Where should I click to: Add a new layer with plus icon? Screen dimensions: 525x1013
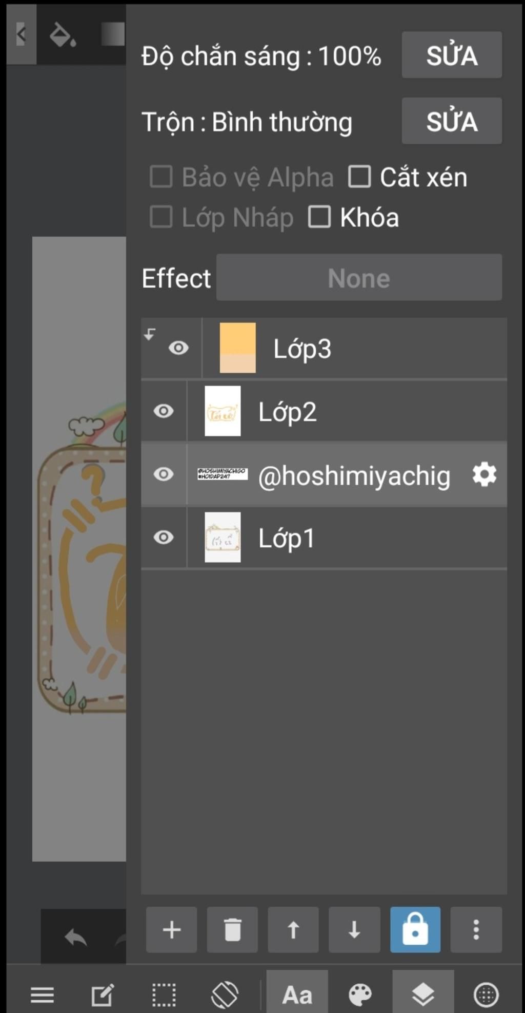click(171, 929)
